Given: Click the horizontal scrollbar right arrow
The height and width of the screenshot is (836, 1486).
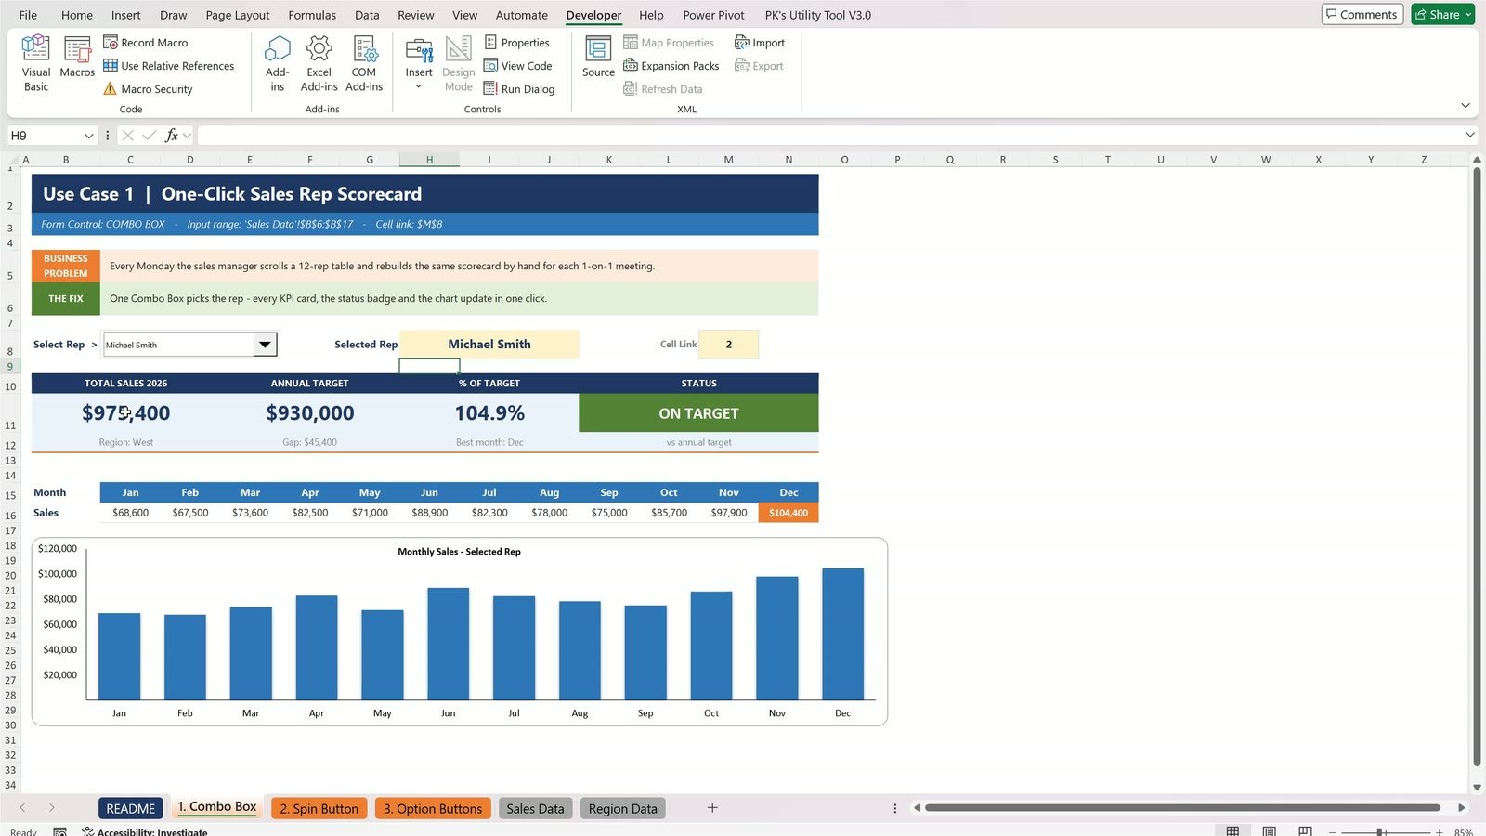Looking at the screenshot, I should [1461, 808].
